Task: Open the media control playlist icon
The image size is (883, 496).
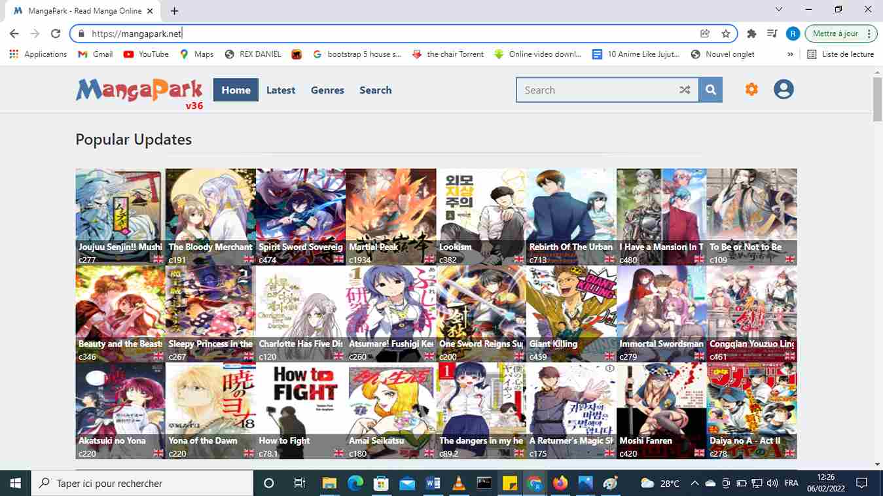Action: pyautogui.click(x=772, y=33)
